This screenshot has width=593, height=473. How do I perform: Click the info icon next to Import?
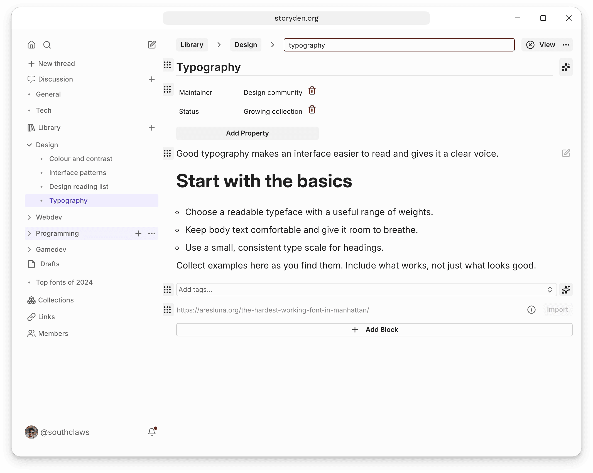(x=531, y=310)
